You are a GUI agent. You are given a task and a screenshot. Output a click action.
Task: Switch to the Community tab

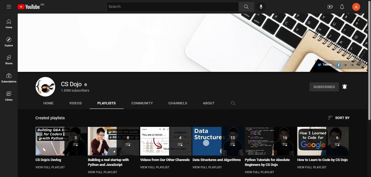click(x=142, y=103)
